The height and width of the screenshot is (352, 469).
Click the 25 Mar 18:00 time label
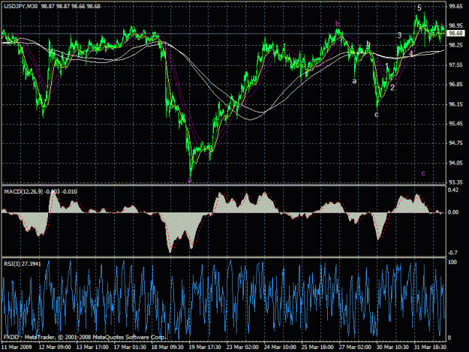317,347
